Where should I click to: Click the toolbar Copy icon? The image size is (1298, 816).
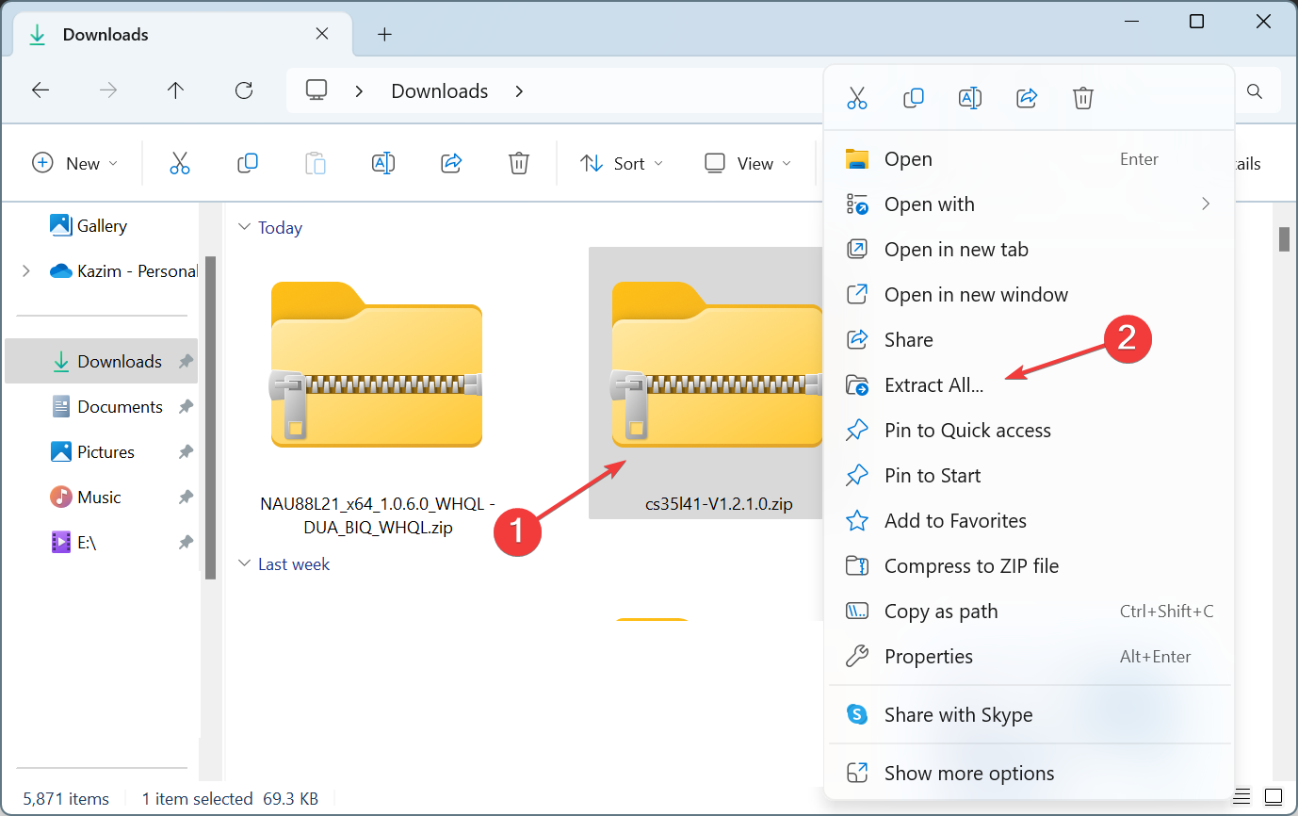click(x=248, y=163)
